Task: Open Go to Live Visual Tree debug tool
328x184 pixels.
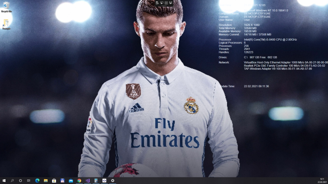Action: coord(157,3)
